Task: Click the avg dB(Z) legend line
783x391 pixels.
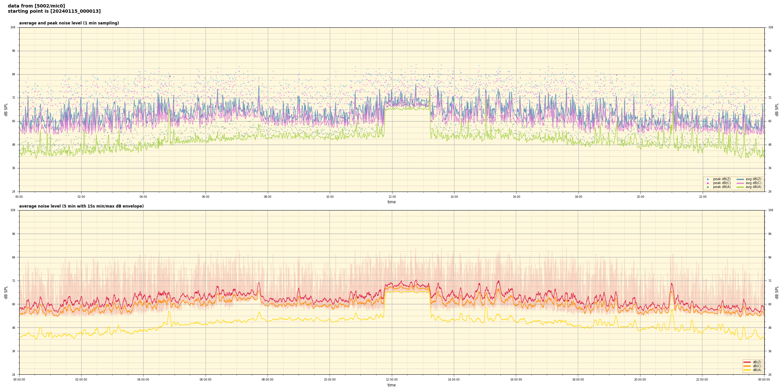Action: (x=740, y=179)
